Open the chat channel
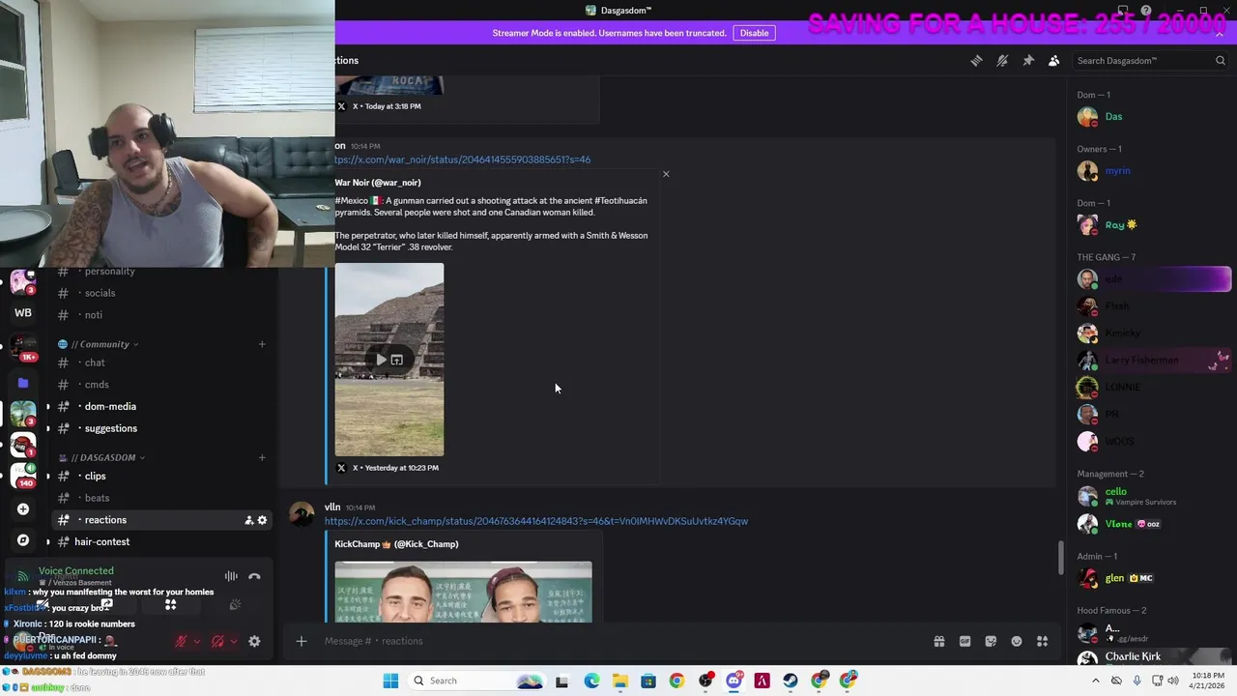Viewport: 1237px width, 696px height. coord(95,362)
